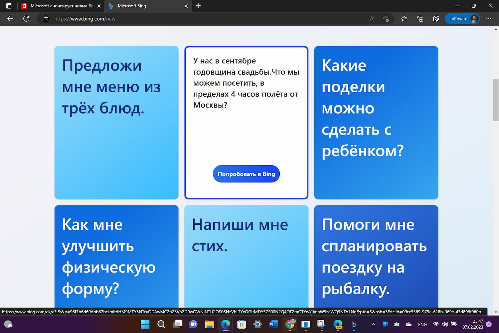Image resolution: width=499 pixels, height=333 pixels.
Task: Add this page to favorites with star-plus icon
Action: (386, 19)
